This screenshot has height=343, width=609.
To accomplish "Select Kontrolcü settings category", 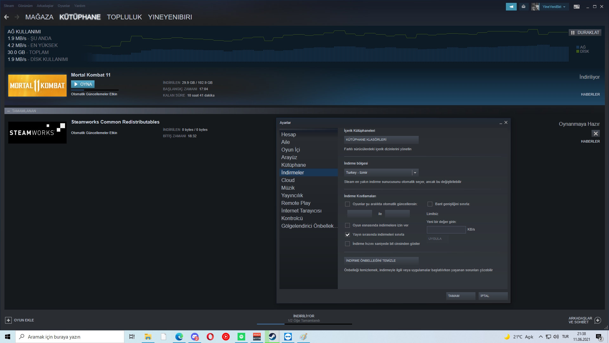I will 309,218.
